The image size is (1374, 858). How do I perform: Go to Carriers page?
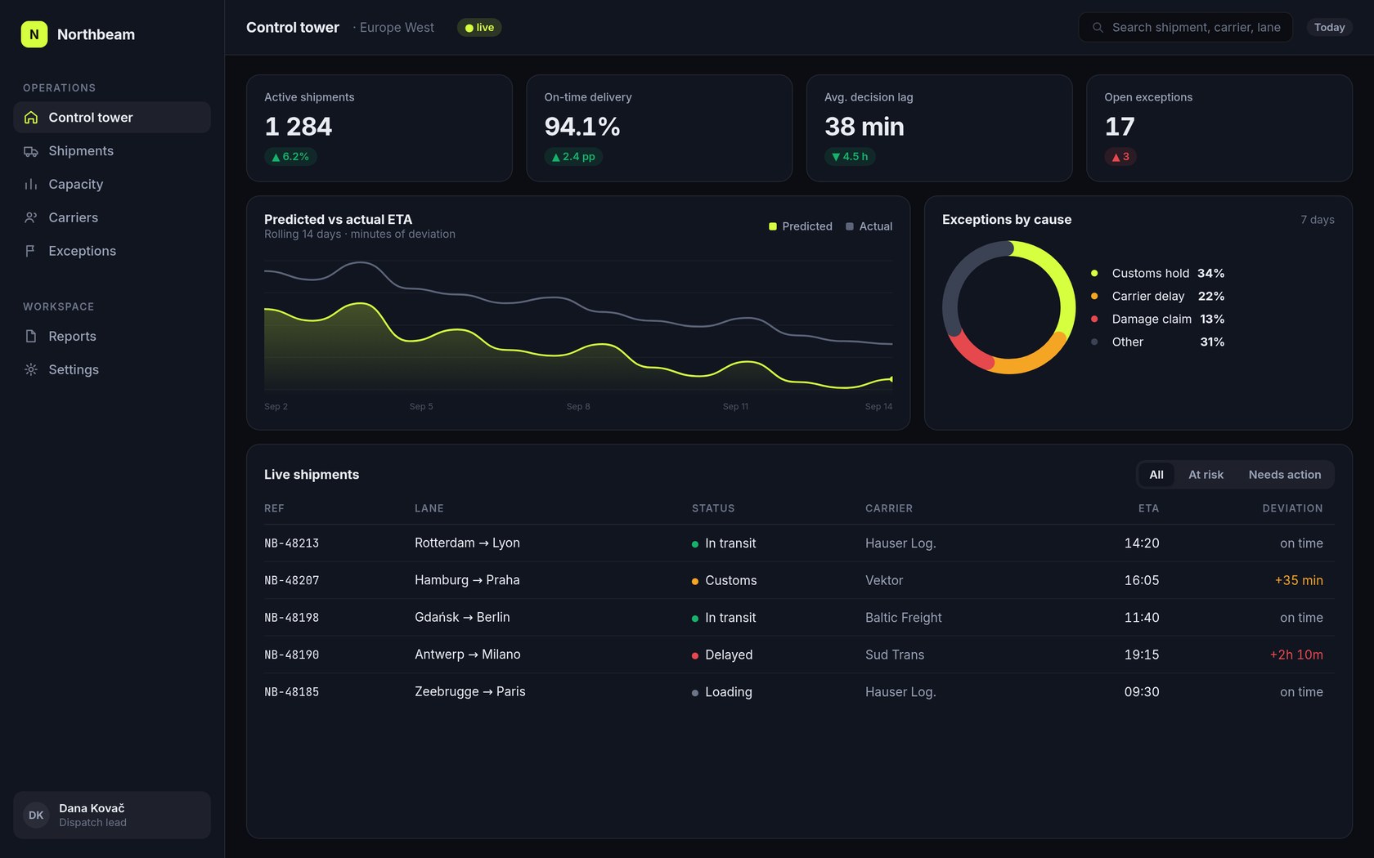112,218
